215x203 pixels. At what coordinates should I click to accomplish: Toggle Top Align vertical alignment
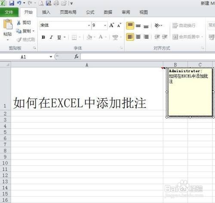[x=130, y=26]
